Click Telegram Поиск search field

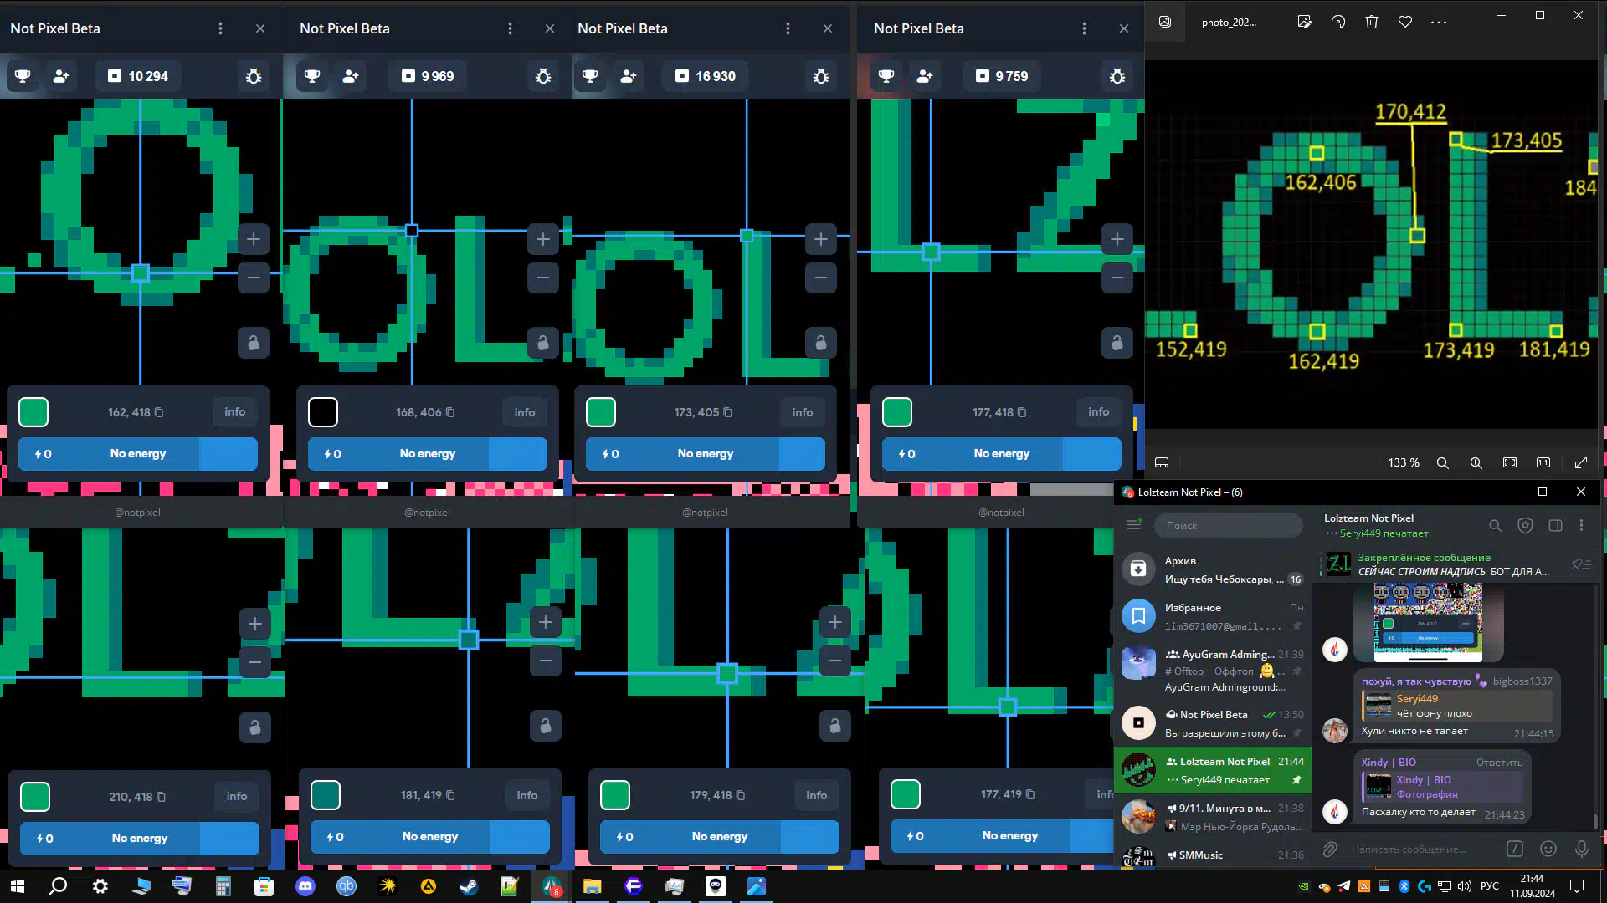click(1229, 526)
